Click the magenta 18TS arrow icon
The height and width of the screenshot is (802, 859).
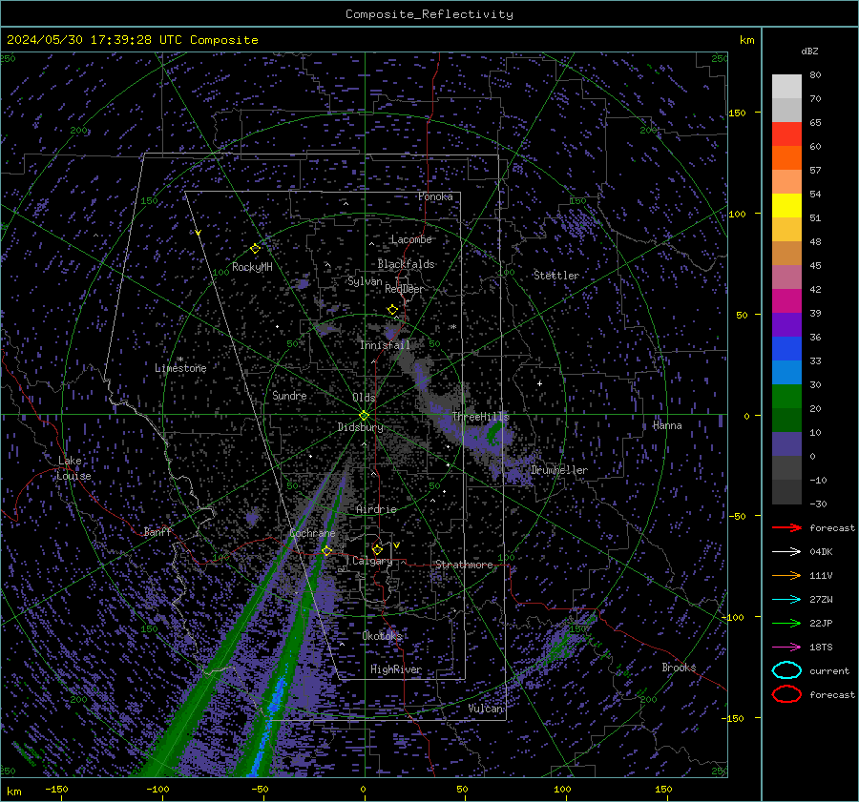click(x=786, y=648)
